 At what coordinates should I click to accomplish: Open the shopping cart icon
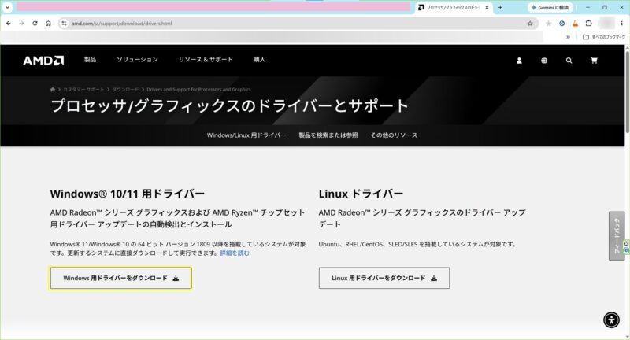594,61
